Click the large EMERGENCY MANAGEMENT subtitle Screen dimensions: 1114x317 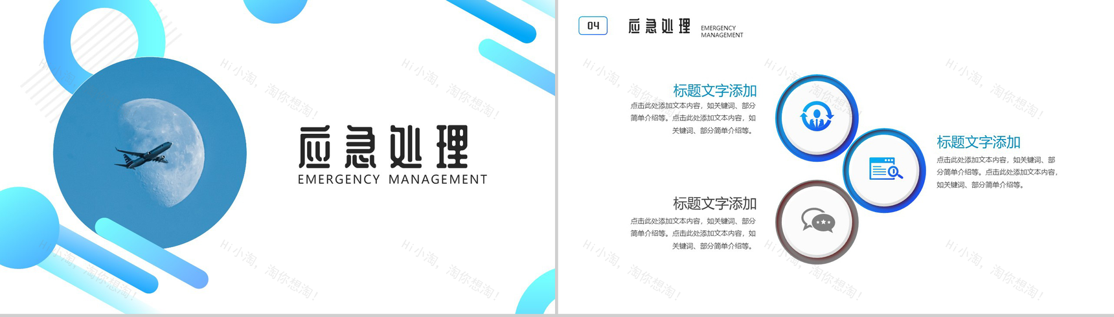[392, 180]
